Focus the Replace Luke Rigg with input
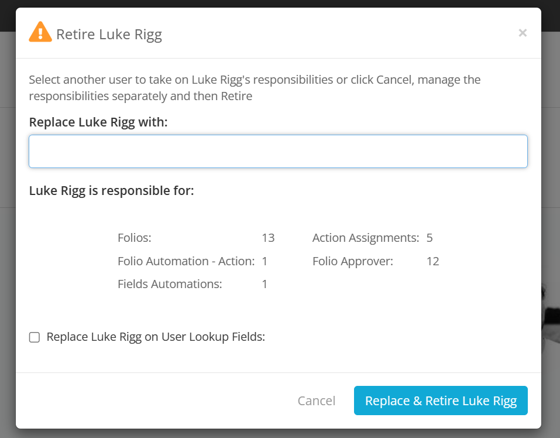Screen dimensions: 560x438 click(x=278, y=152)
